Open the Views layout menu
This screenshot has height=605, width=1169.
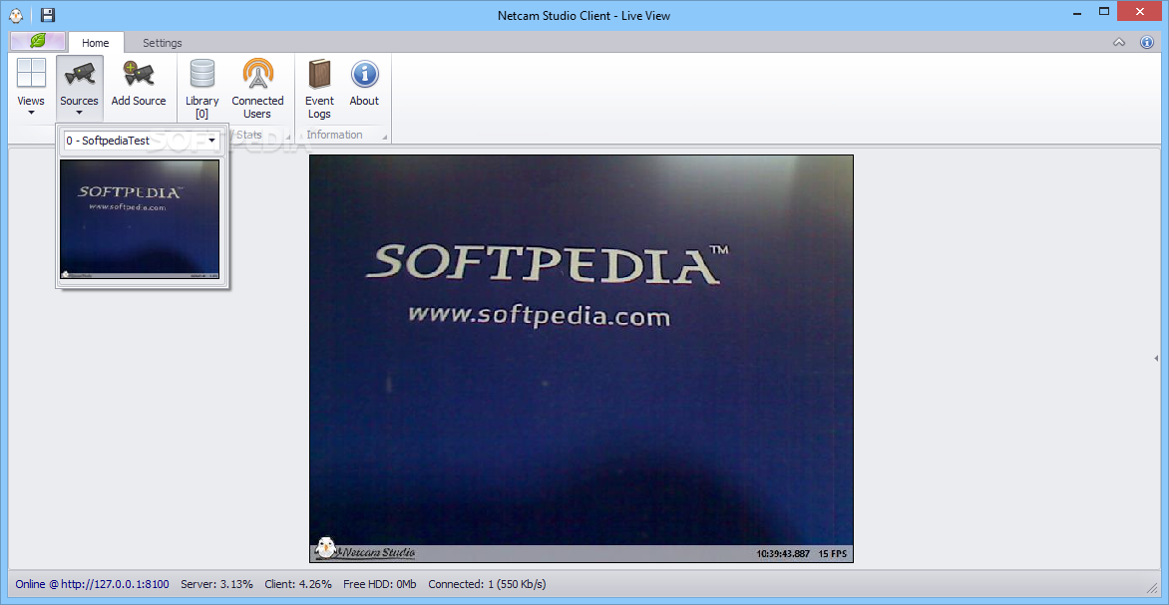click(x=31, y=87)
